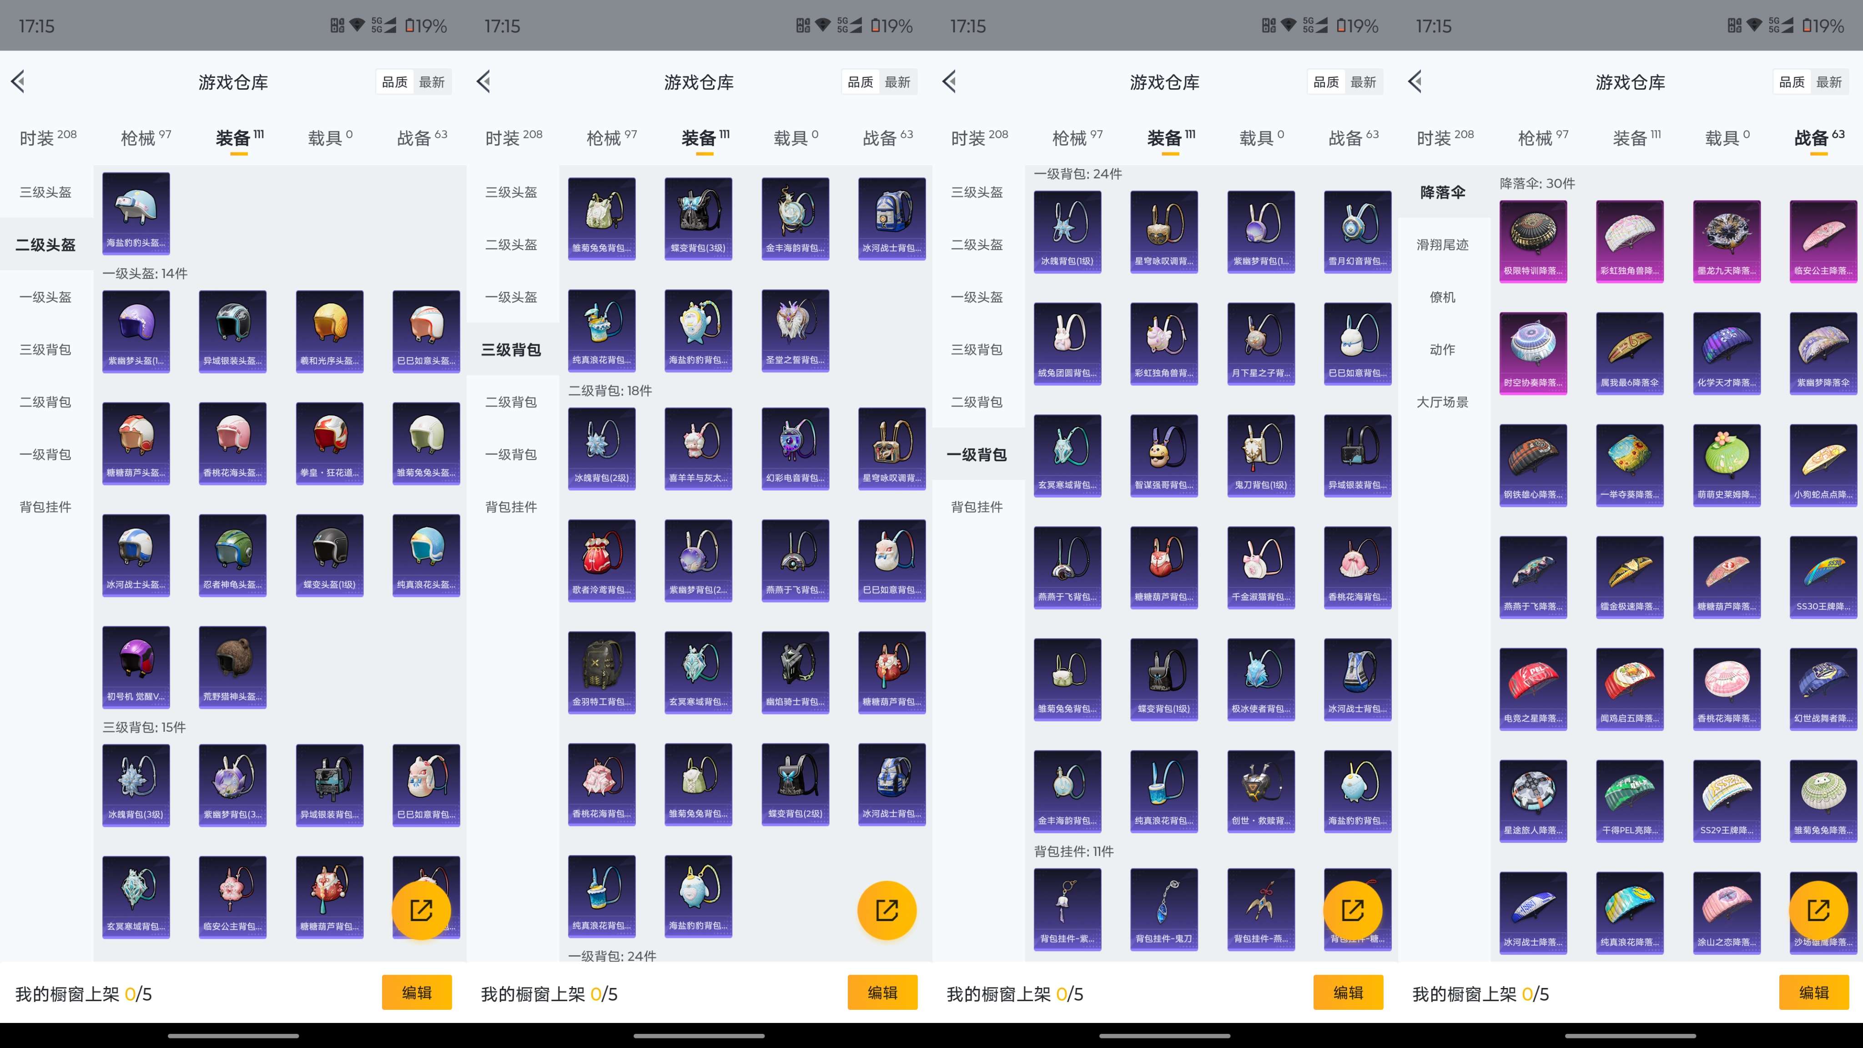
Task: Switch to 时装 tab in 二级头盔 screen
Action: click(x=48, y=137)
